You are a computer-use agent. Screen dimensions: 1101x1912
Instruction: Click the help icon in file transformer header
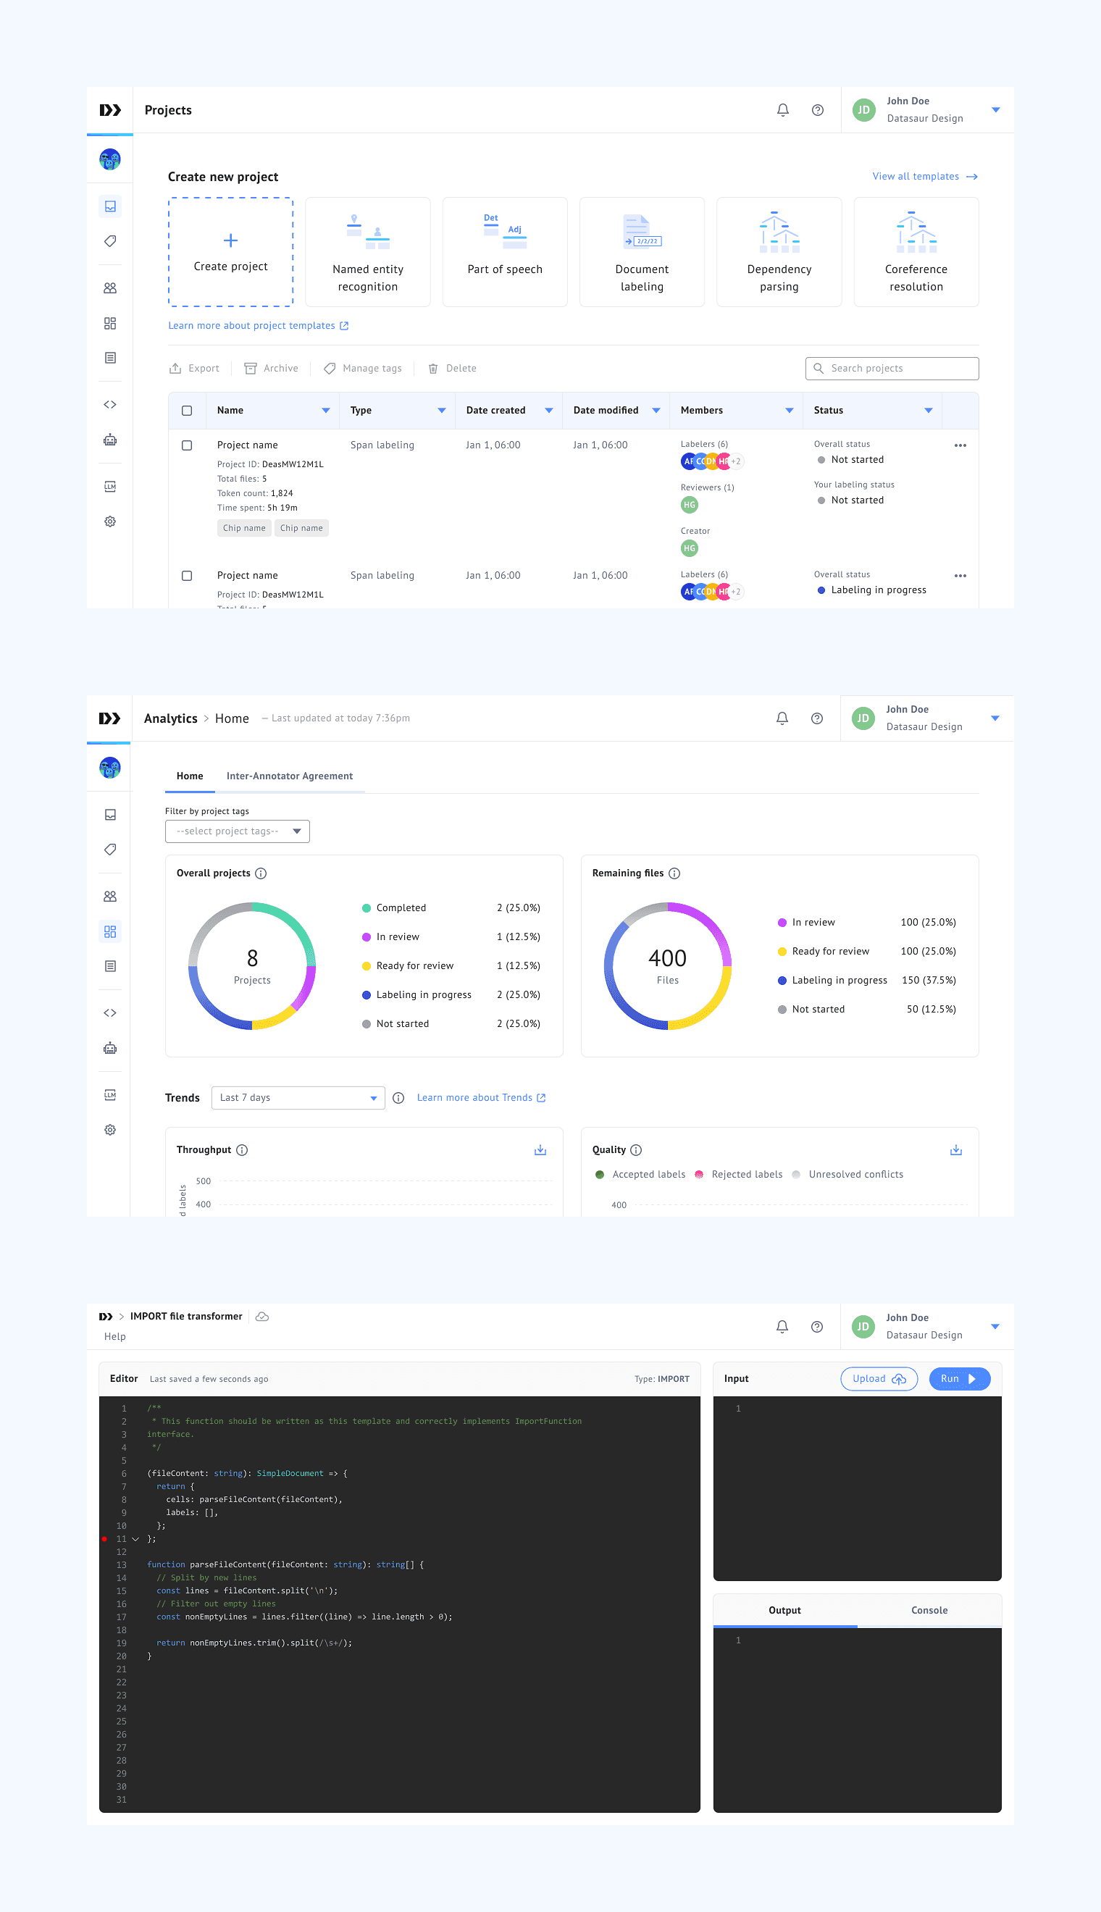(816, 1327)
